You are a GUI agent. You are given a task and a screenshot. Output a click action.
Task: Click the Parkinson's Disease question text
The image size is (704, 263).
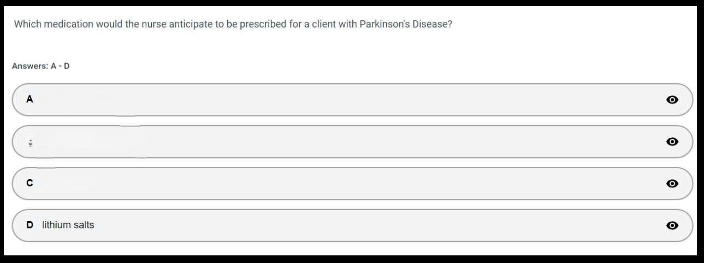click(233, 25)
